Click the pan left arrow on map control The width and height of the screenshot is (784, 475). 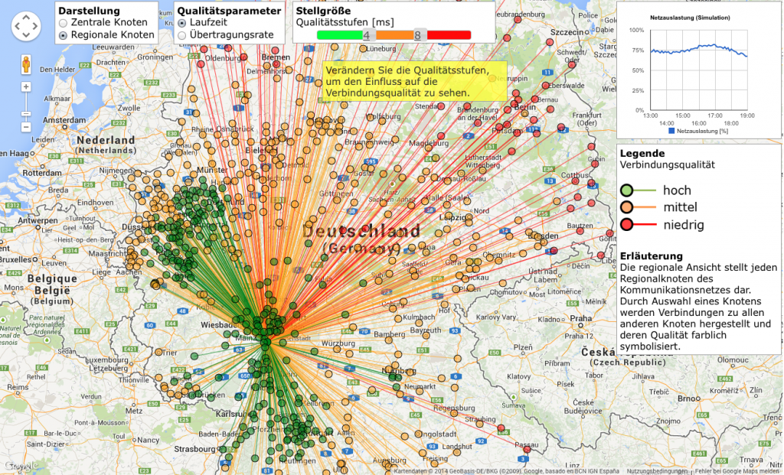tap(17, 28)
